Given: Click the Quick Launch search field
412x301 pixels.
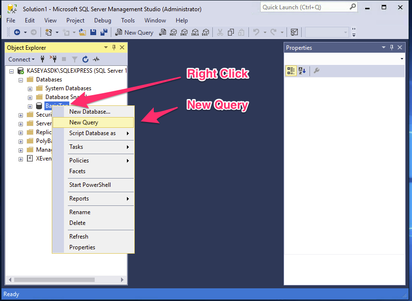Looking at the screenshot, I should [x=309, y=7].
